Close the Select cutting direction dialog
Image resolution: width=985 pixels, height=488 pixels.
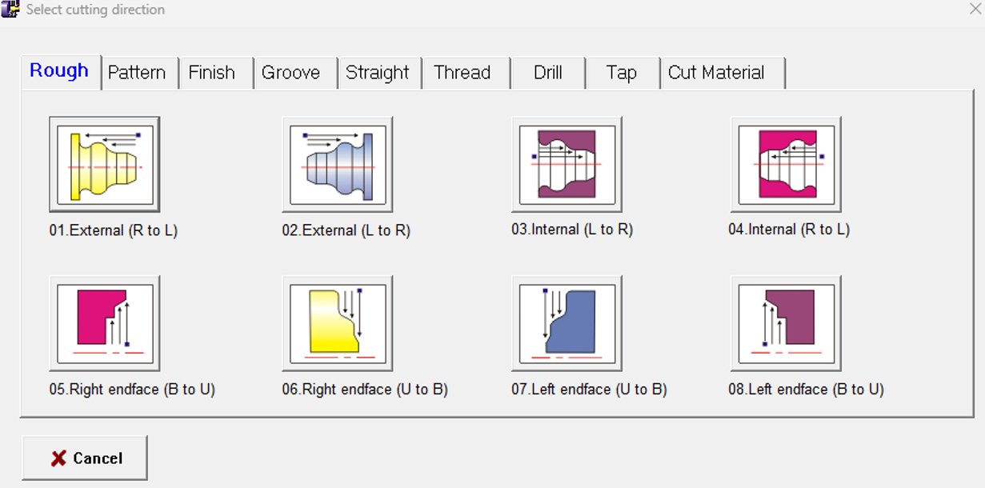point(974,10)
